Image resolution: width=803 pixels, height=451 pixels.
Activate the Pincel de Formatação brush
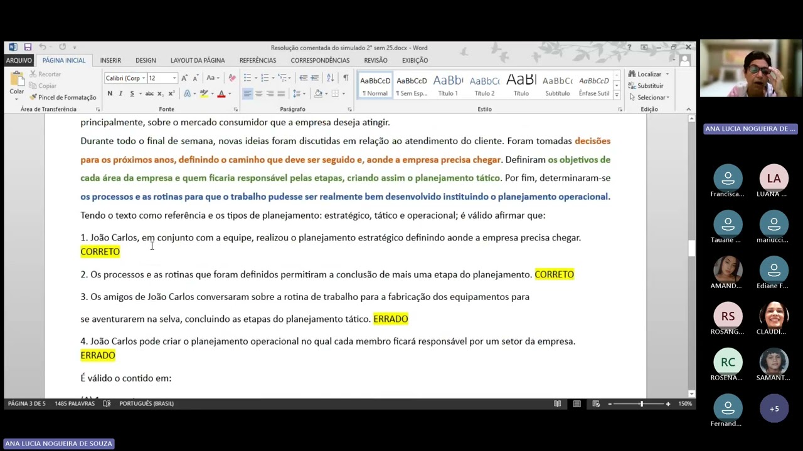[63, 97]
